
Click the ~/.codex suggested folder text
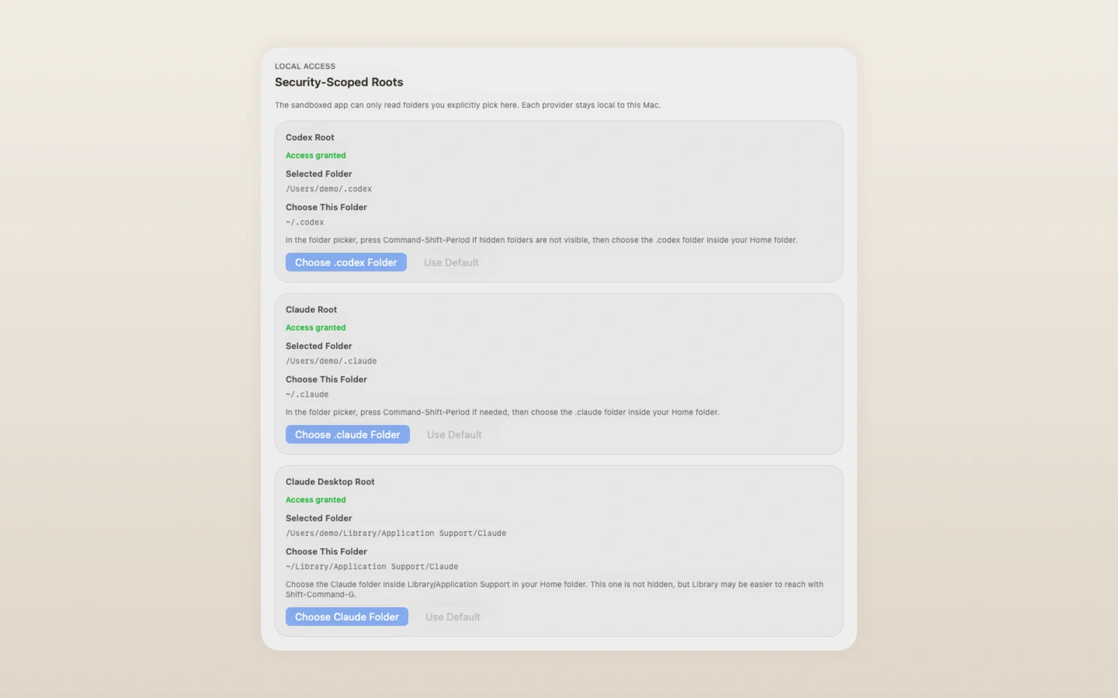[305, 223]
